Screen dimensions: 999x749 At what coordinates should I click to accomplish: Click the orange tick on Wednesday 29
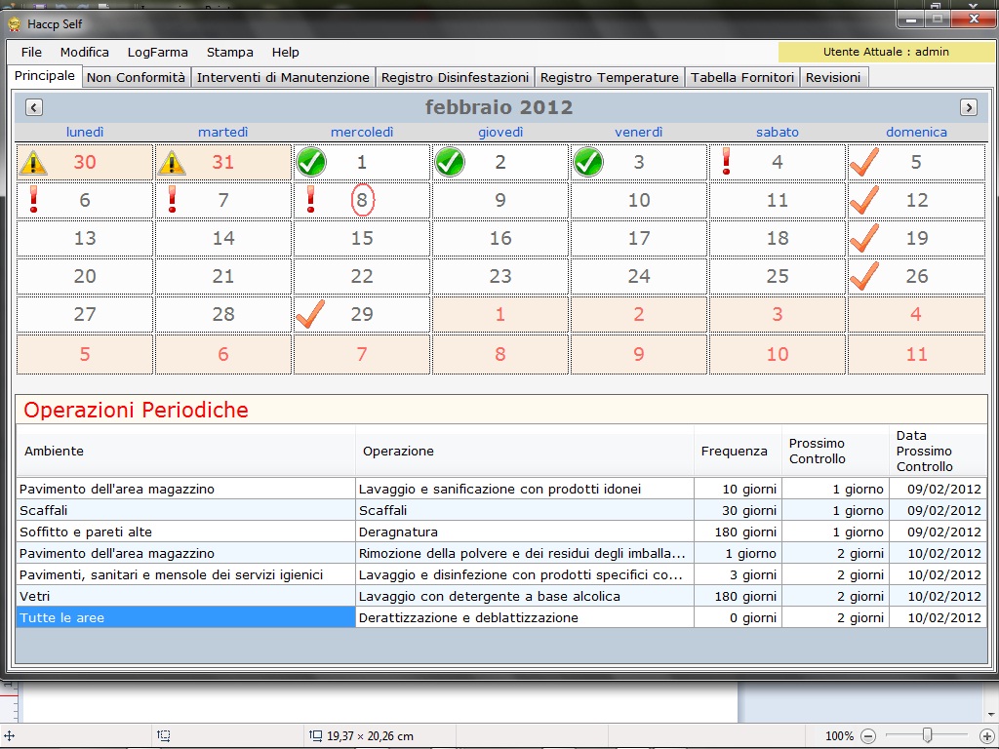tap(309, 314)
